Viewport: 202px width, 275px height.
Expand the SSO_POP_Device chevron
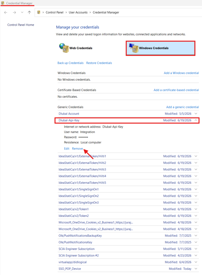[196, 269]
